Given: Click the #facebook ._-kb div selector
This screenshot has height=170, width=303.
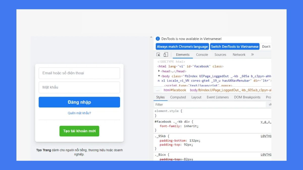Looking at the screenshot, I should (172, 122).
